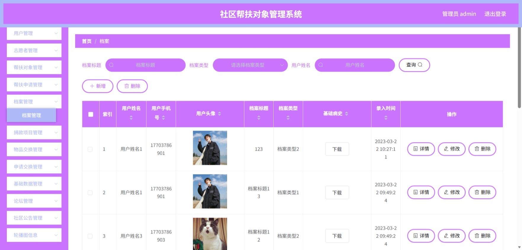Sort by 档案标题 column arrows
522x250 pixels.
pos(259,118)
